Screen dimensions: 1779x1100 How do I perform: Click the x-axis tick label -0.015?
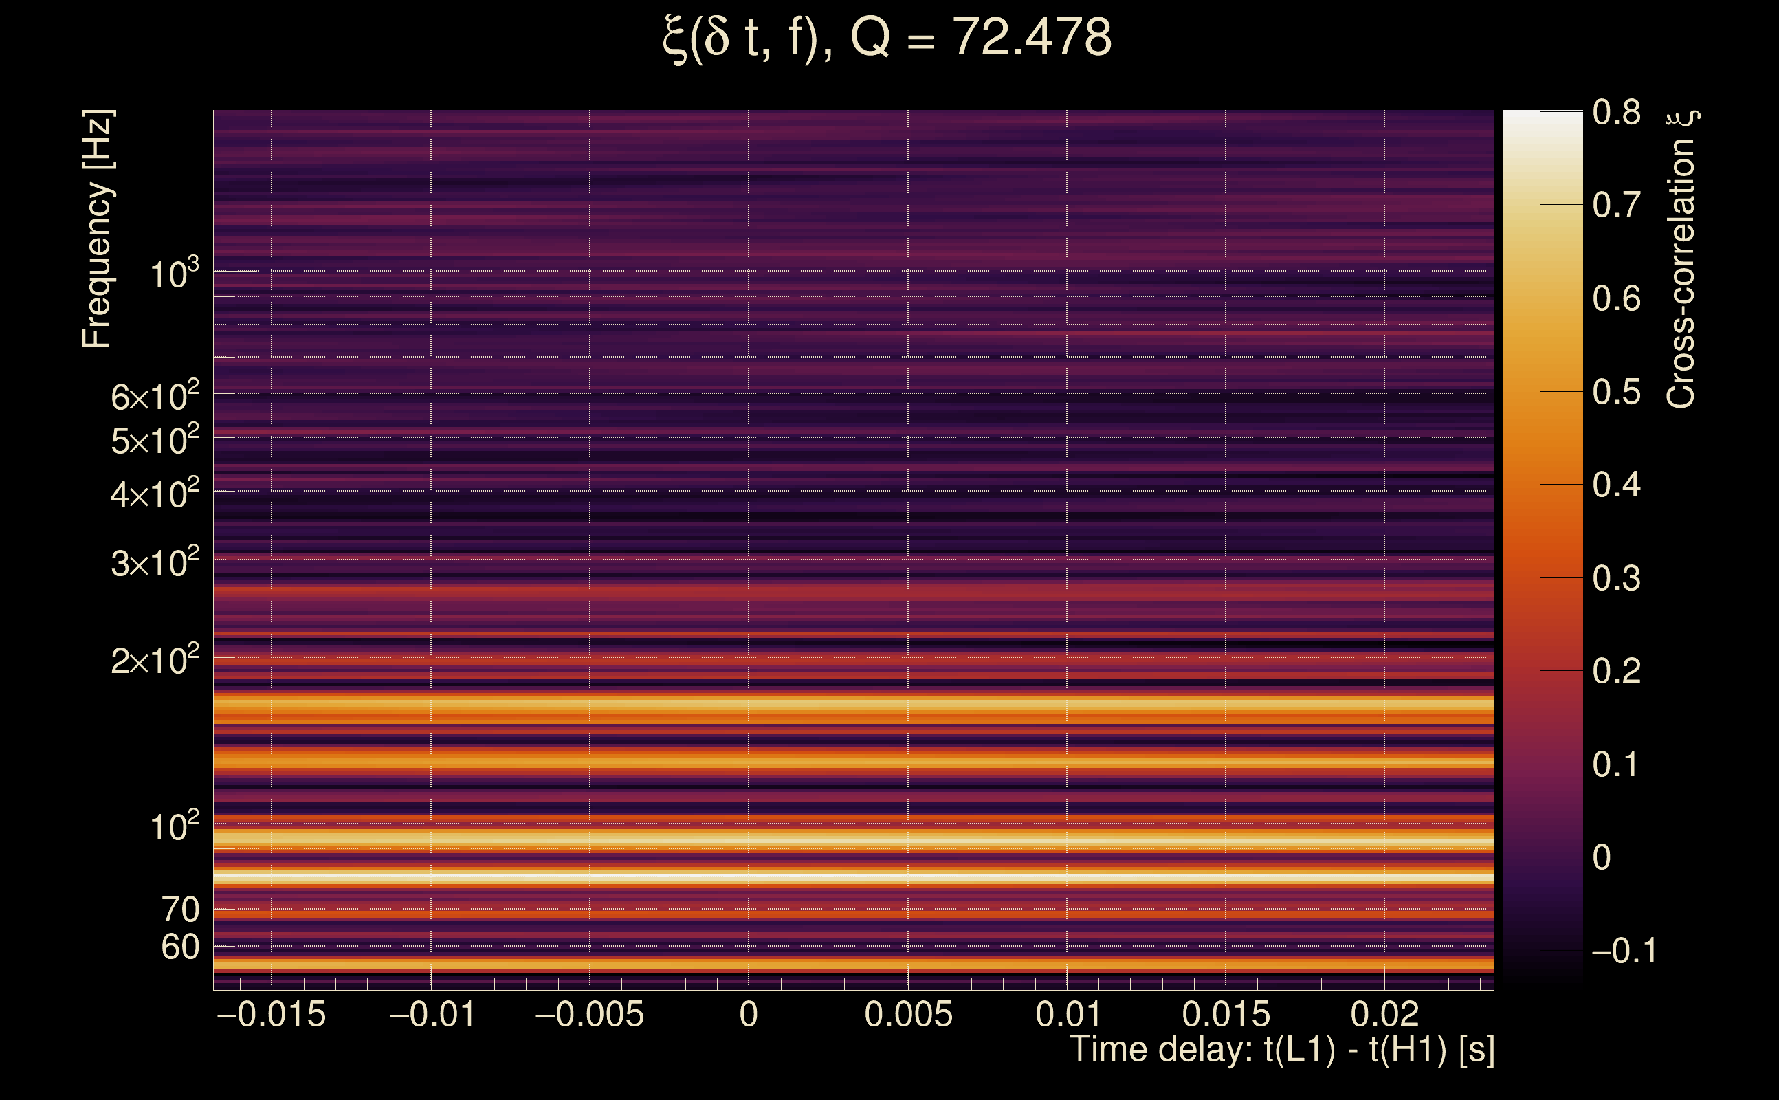click(272, 1014)
